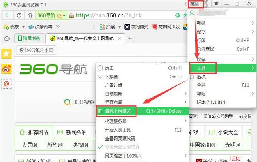This screenshot has height=162, width=257.
Task: Open the yellow star sidebar favorites icon
Action: [6, 53]
